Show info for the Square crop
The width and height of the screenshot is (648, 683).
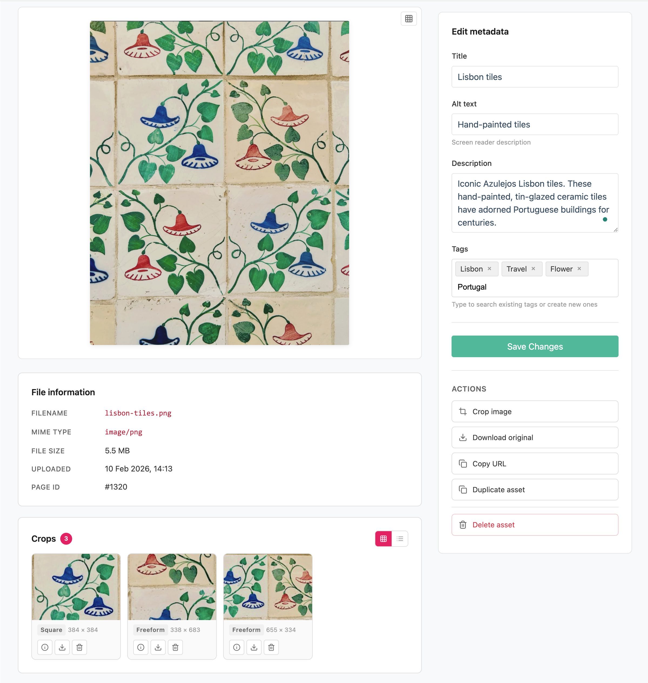(x=45, y=647)
